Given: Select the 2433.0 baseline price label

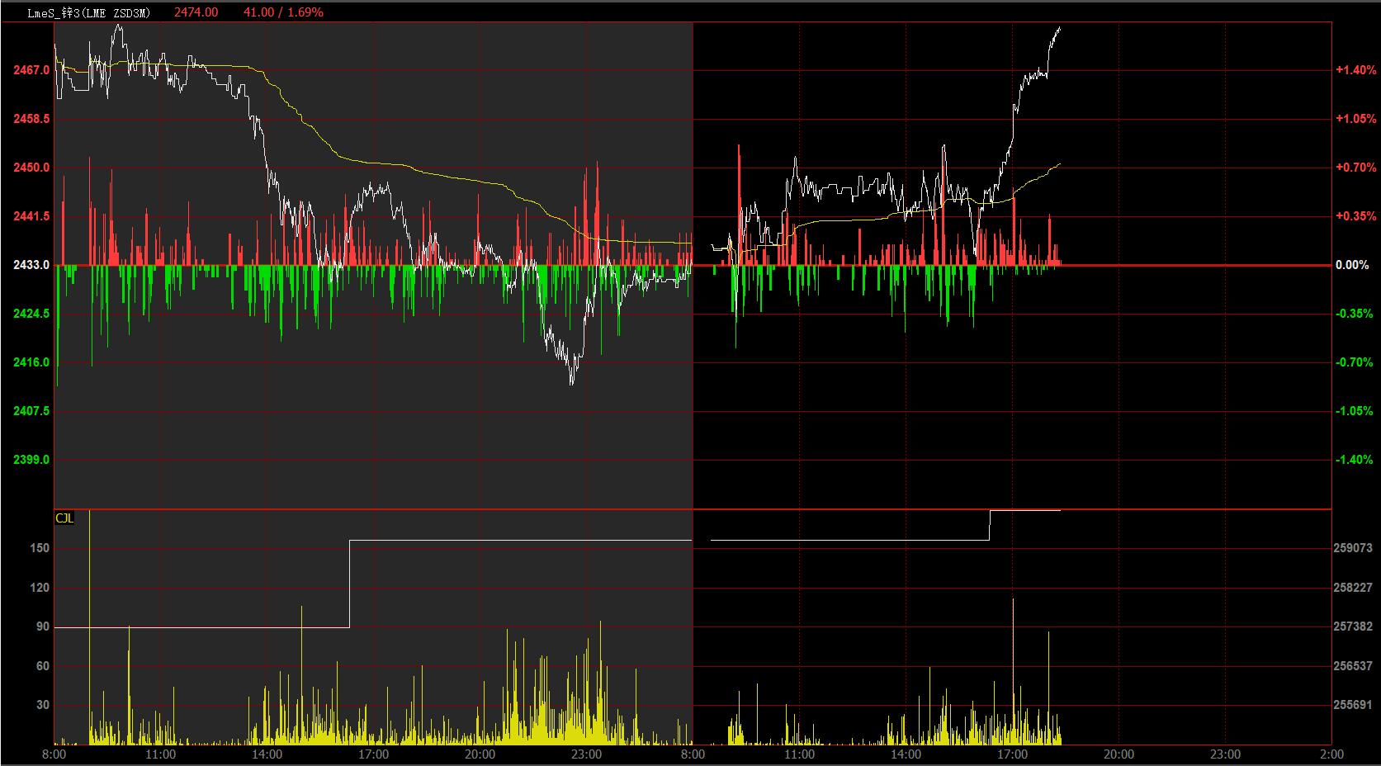Looking at the screenshot, I should 31,265.
